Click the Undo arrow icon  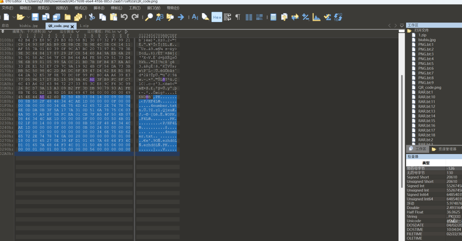coord(124,17)
